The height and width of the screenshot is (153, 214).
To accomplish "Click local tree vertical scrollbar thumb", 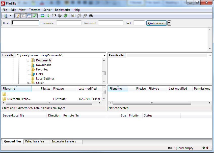I will click(x=104, y=73).
